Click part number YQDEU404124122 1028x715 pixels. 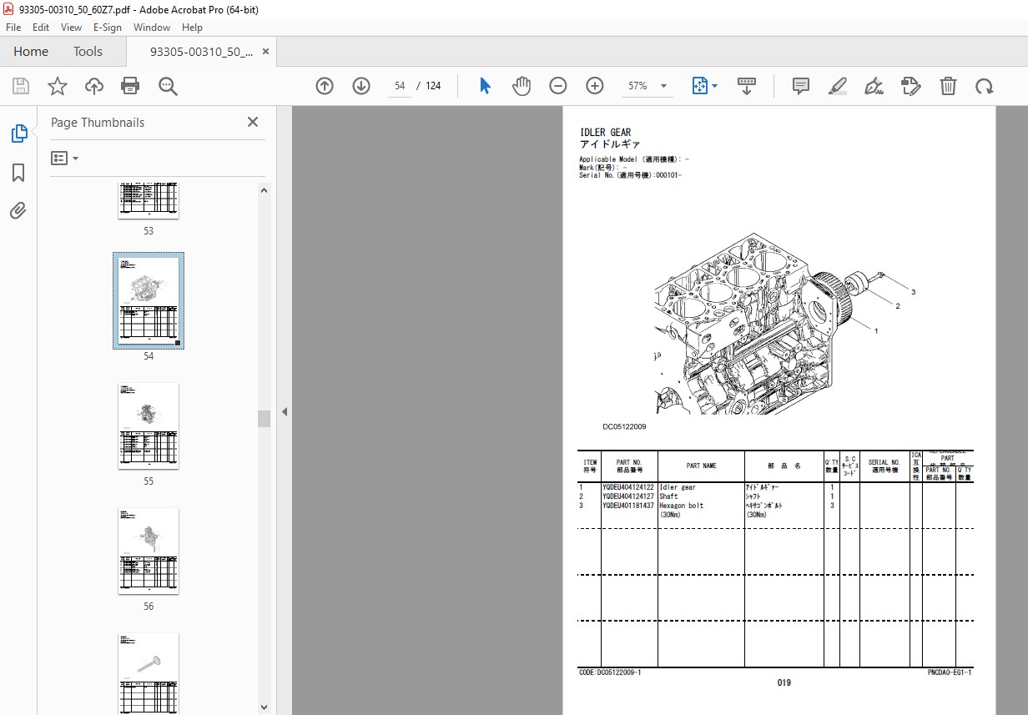tap(628, 487)
